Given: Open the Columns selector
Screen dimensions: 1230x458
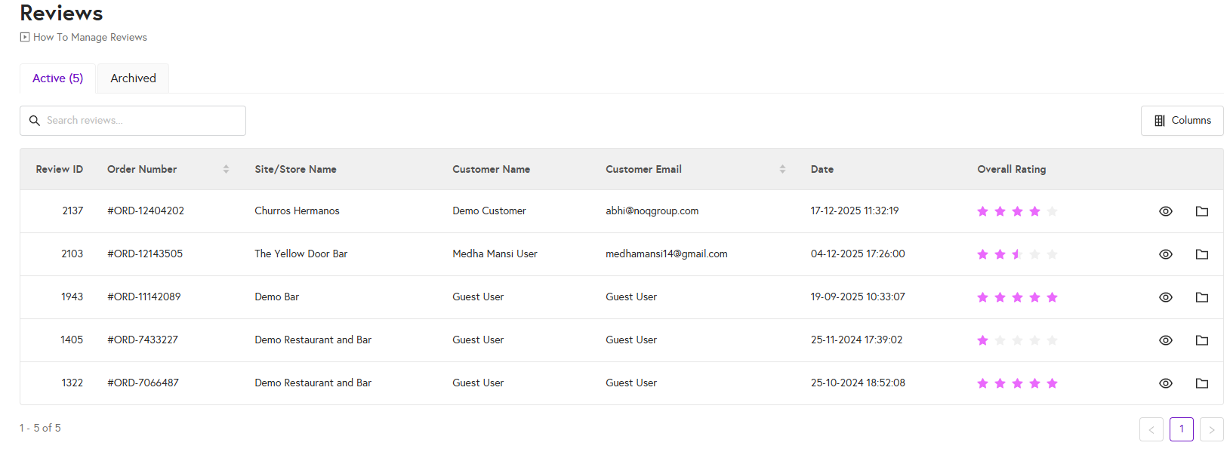Looking at the screenshot, I should pos(1182,121).
